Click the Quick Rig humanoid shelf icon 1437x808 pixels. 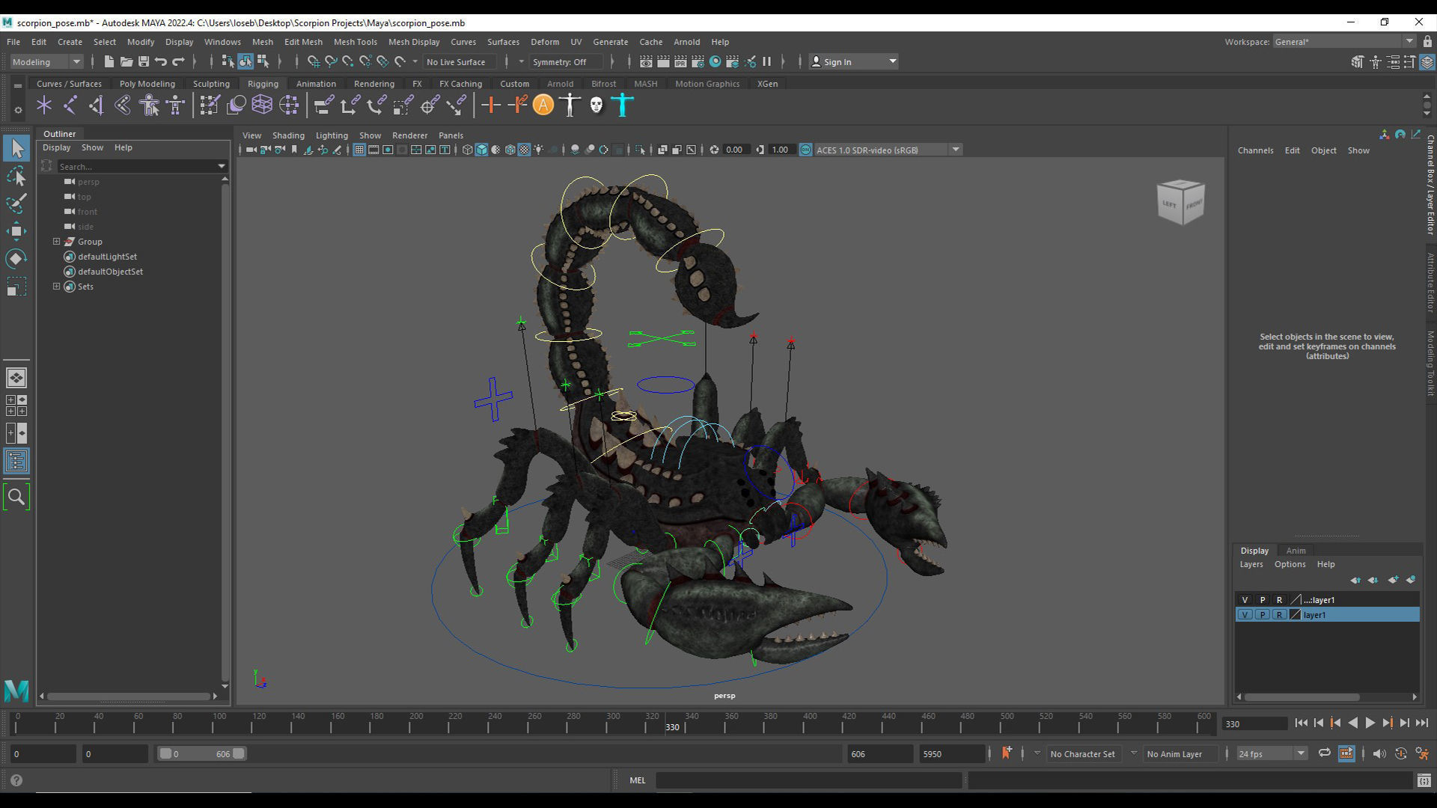[150, 105]
